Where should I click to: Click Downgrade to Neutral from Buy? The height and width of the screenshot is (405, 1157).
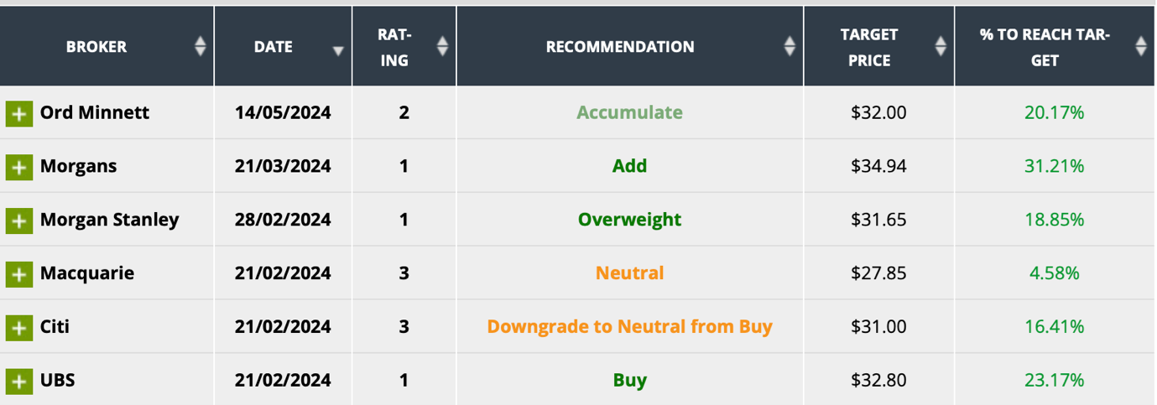click(629, 326)
